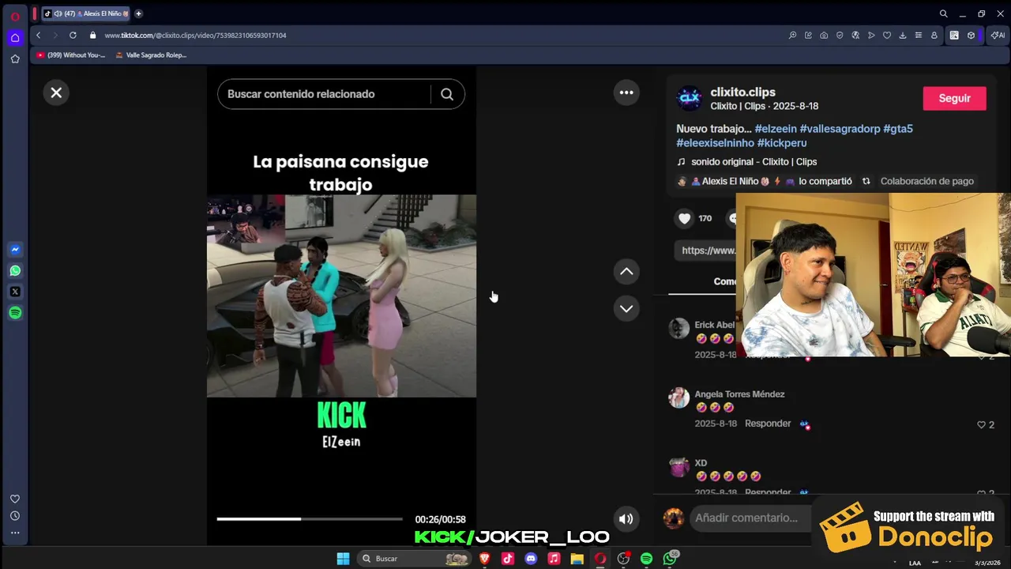Image resolution: width=1011 pixels, height=569 pixels.
Task: Open Angela Torres Méndez's profile picture
Action: (679, 398)
